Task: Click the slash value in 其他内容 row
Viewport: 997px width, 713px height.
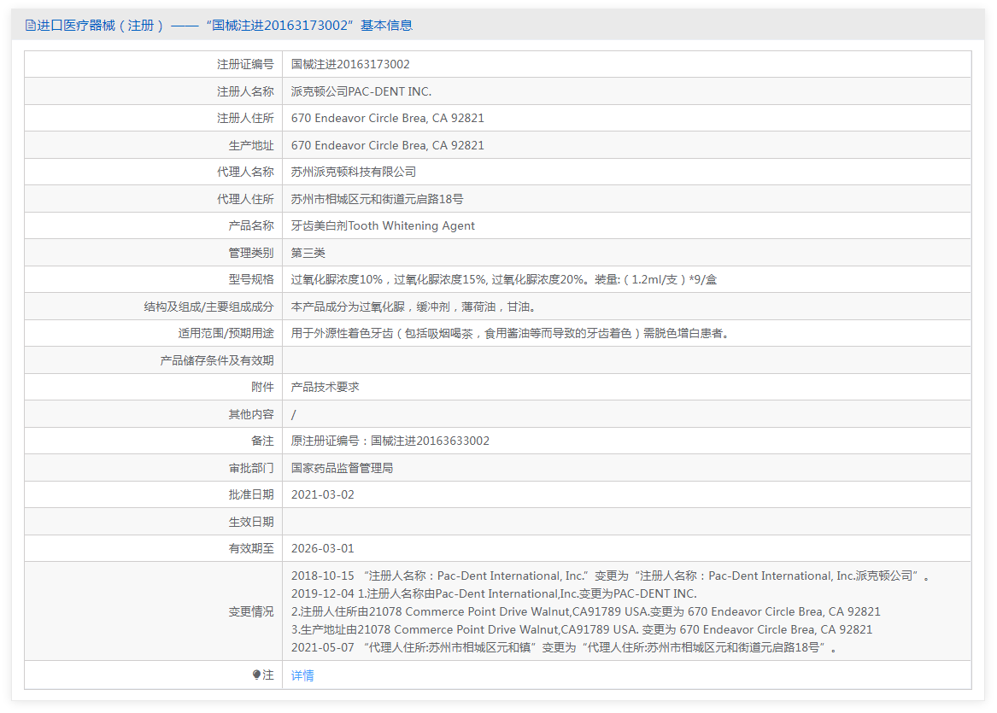Action: click(294, 414)
